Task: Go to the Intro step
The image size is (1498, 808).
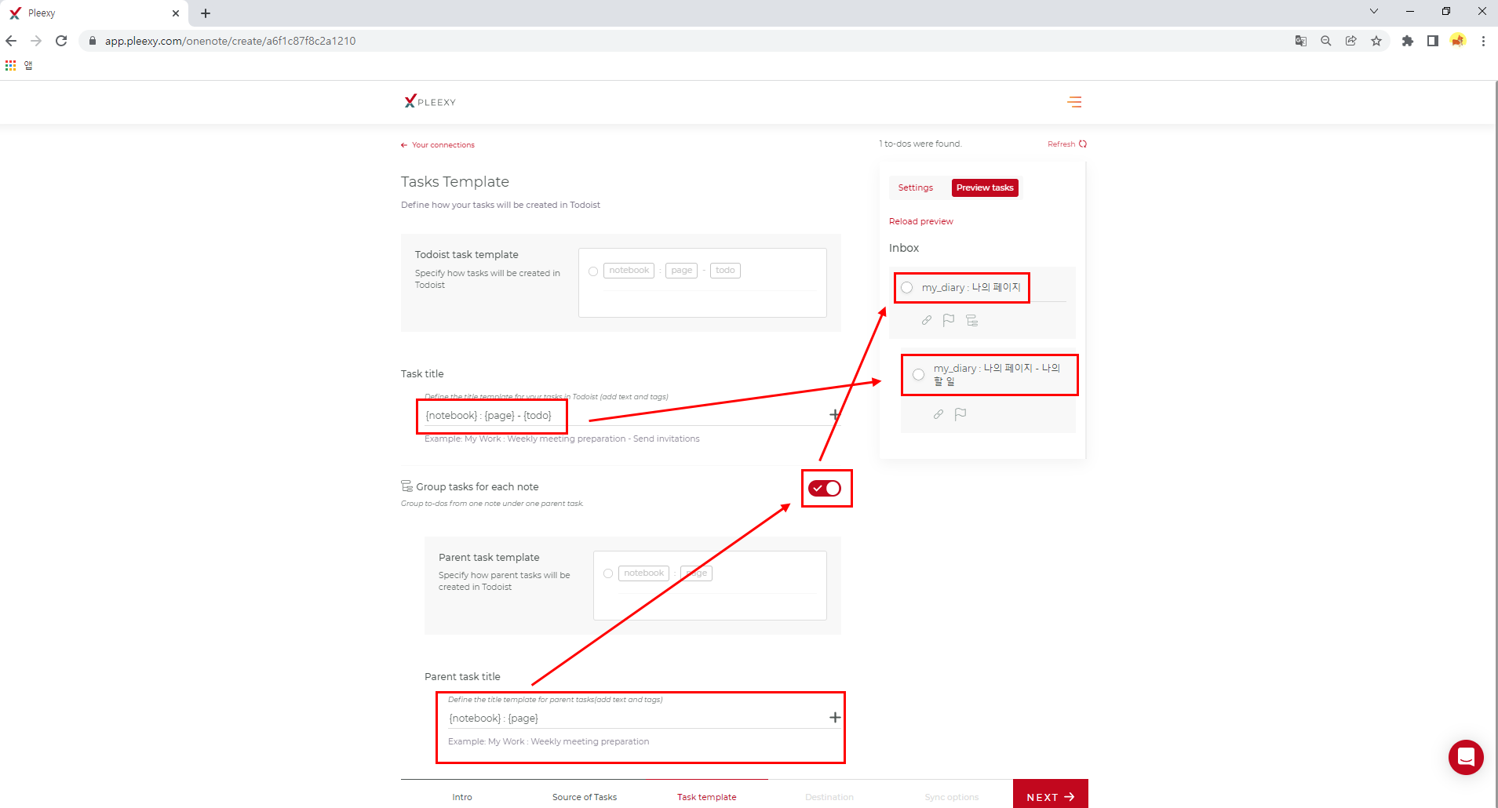Action: [462, 797]
